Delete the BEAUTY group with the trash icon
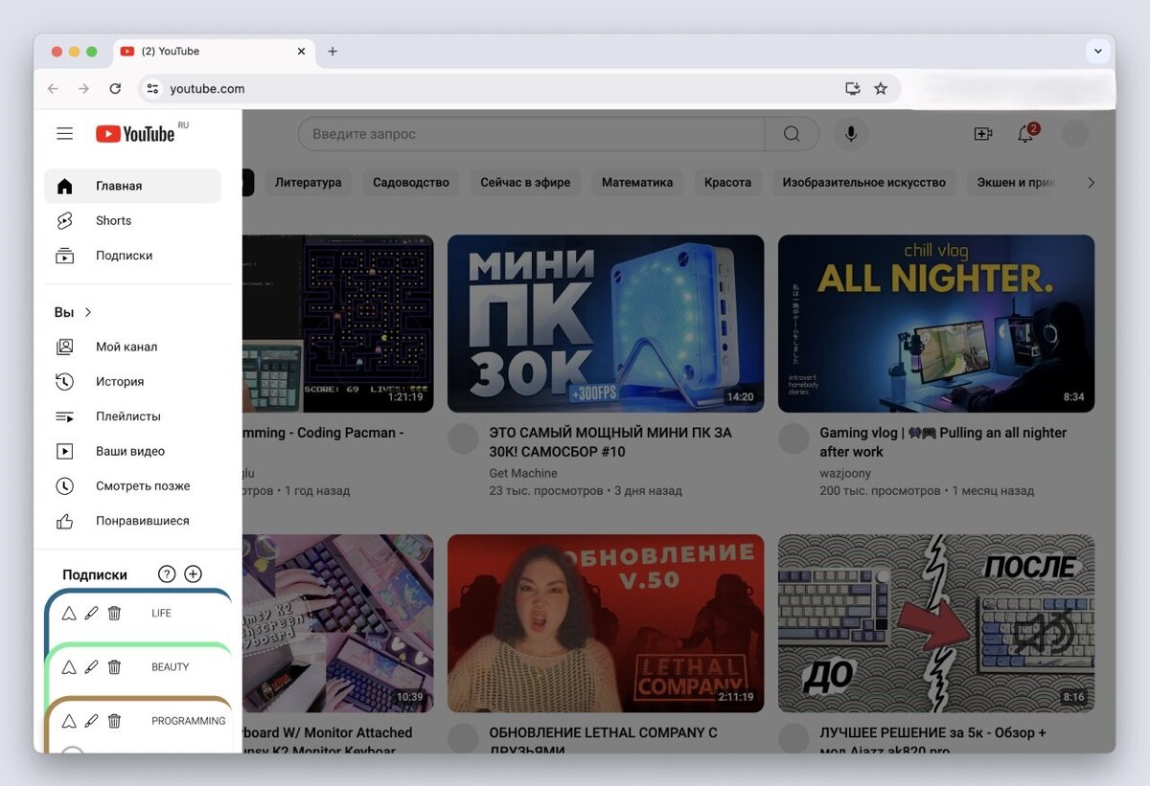Viewport: 1150px width, 786px height. point(114,667)
